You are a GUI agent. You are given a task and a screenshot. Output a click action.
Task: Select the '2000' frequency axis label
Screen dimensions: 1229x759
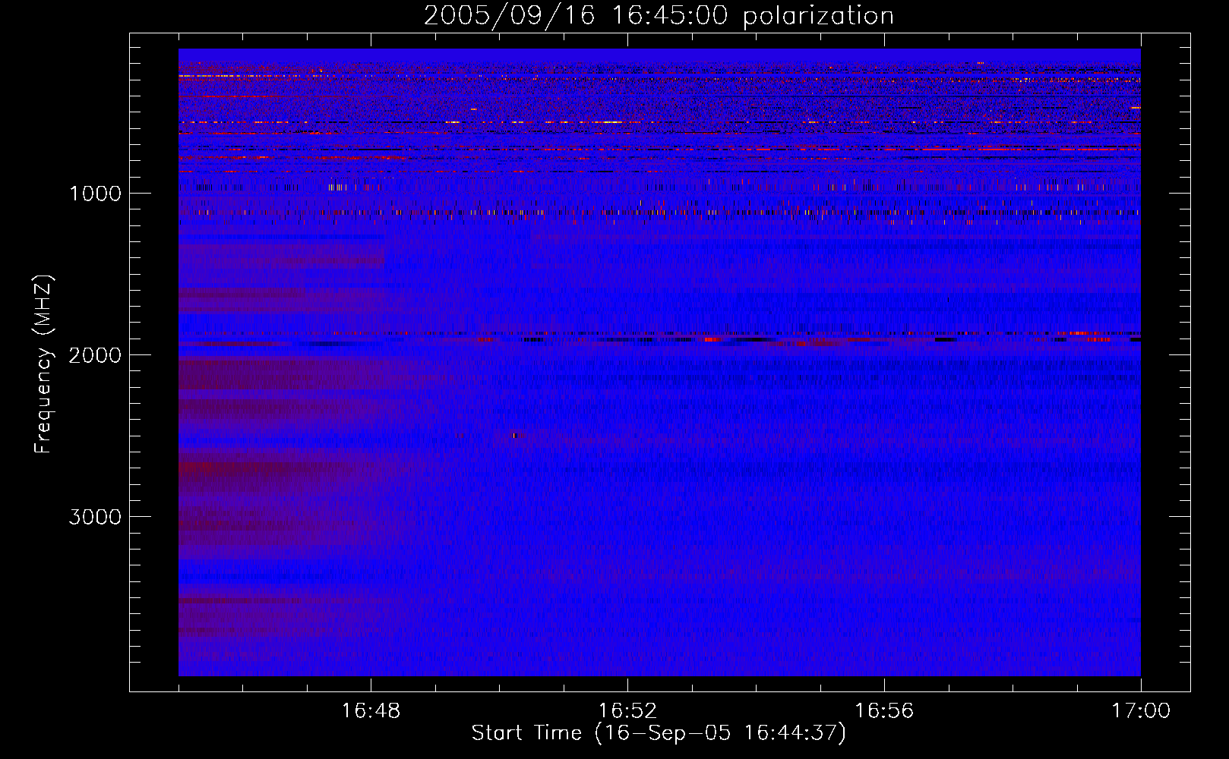click(95, 355)
